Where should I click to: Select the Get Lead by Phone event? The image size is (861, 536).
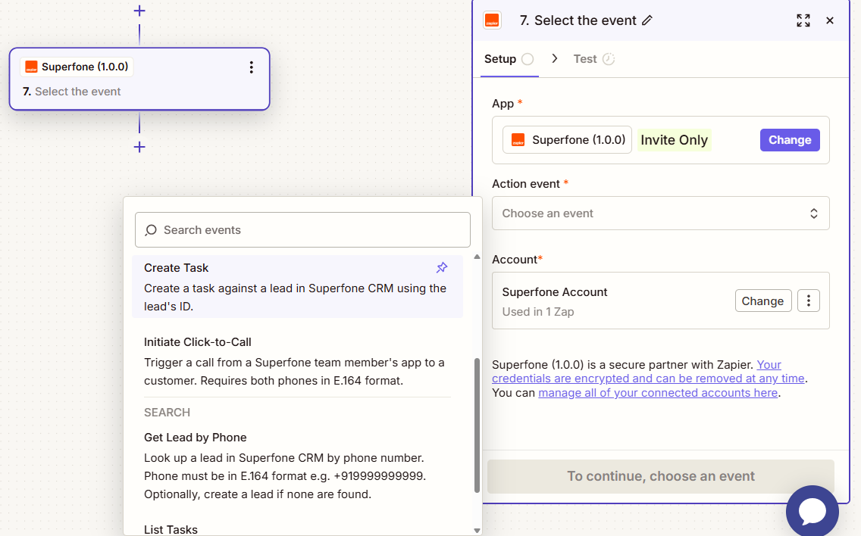298,466
